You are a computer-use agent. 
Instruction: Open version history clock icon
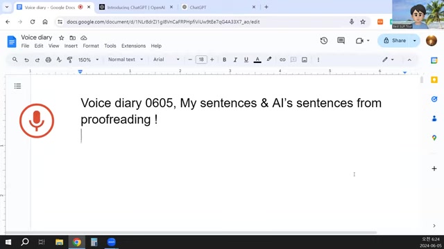[x=324, y=41]
